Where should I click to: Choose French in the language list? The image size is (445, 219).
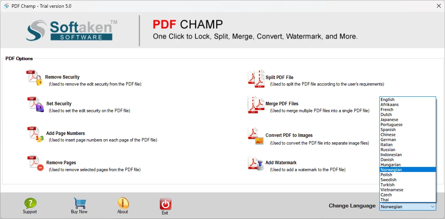(408, 109)
